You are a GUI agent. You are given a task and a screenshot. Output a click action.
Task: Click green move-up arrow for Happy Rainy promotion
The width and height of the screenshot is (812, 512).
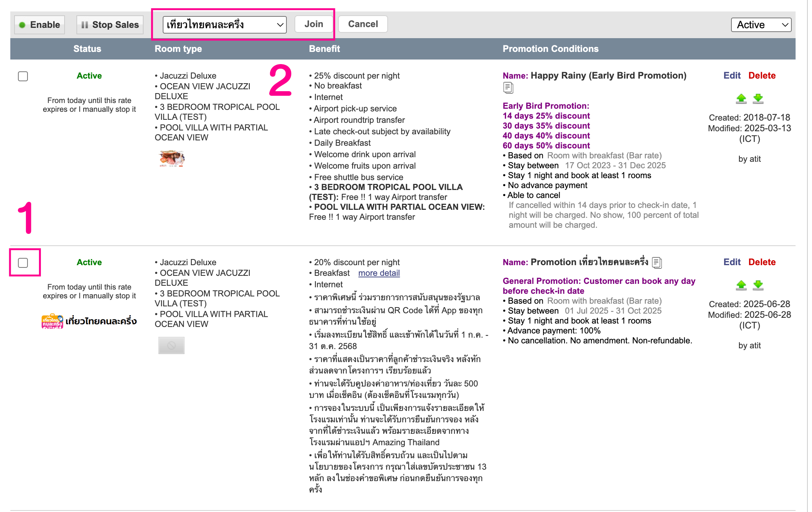741,99
